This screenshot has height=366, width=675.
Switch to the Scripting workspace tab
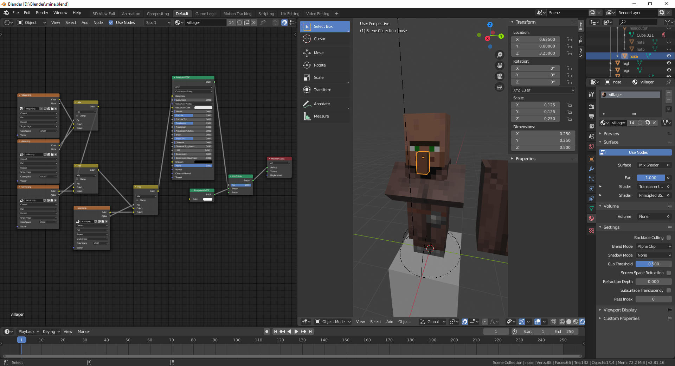point(266,14)
